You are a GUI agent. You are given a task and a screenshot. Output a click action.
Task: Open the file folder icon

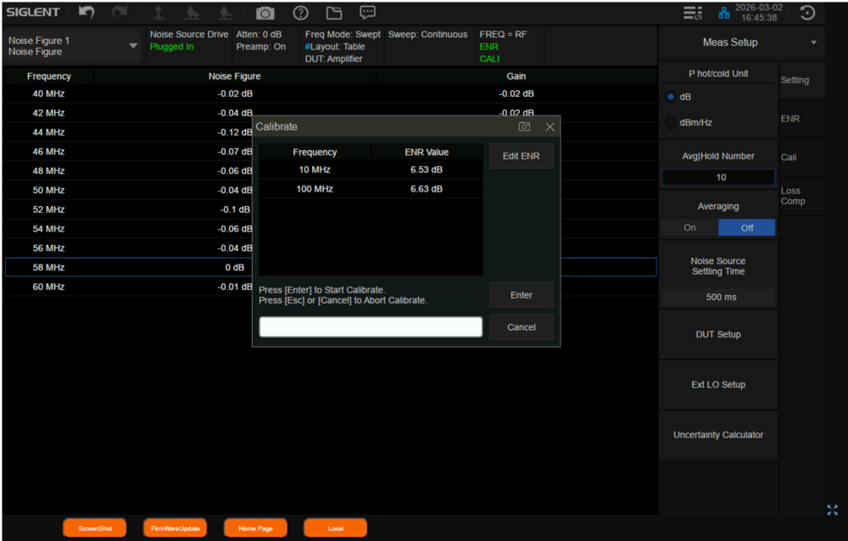334,13
